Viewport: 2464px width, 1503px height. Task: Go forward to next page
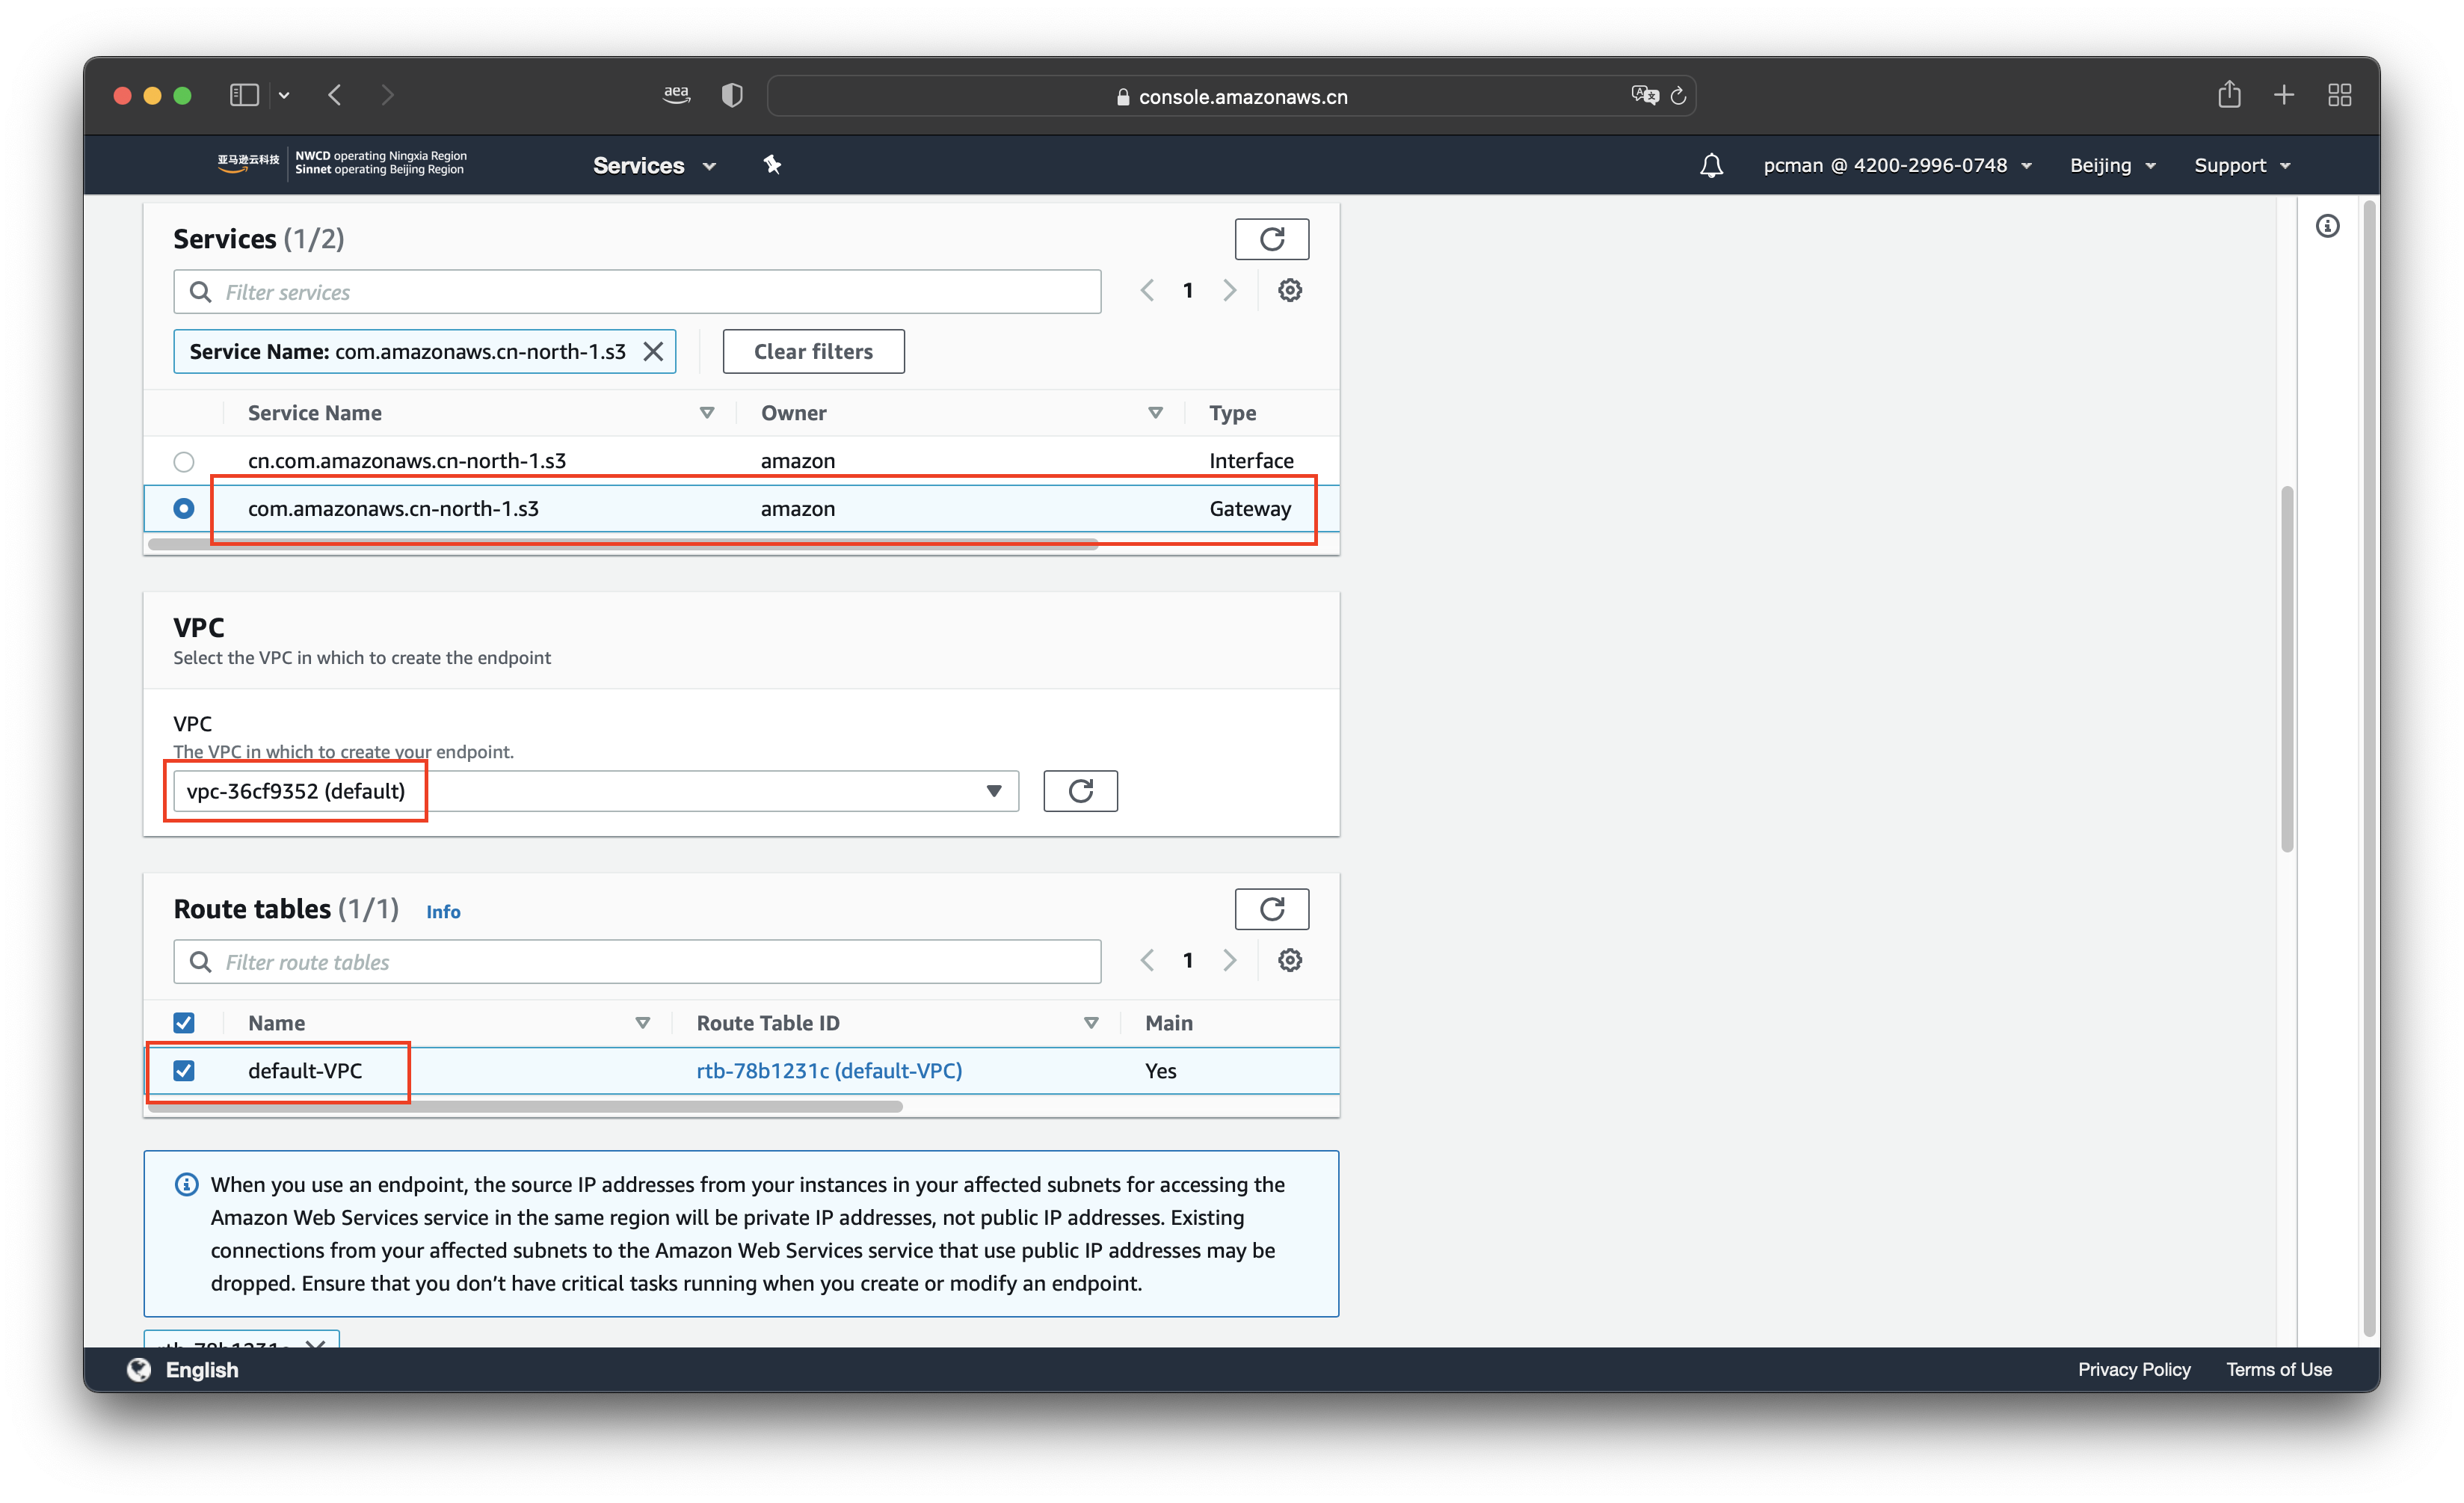[388, 95]
